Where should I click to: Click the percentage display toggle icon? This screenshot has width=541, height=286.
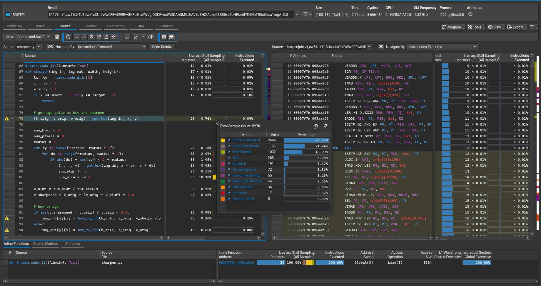[x=136, y=37]
